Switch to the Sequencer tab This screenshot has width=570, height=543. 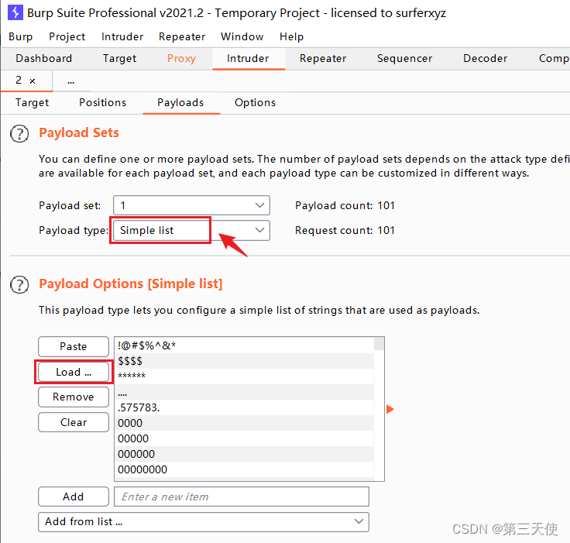(x=404, y=59)
